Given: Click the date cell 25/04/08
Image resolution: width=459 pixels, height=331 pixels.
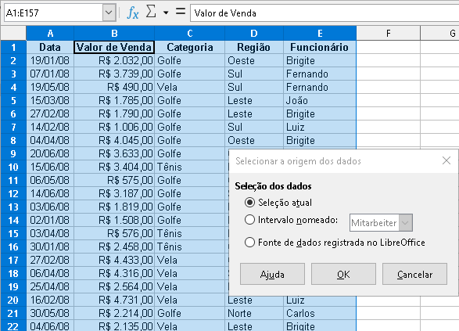Looking at the screenshot, I should click(50, 286).
